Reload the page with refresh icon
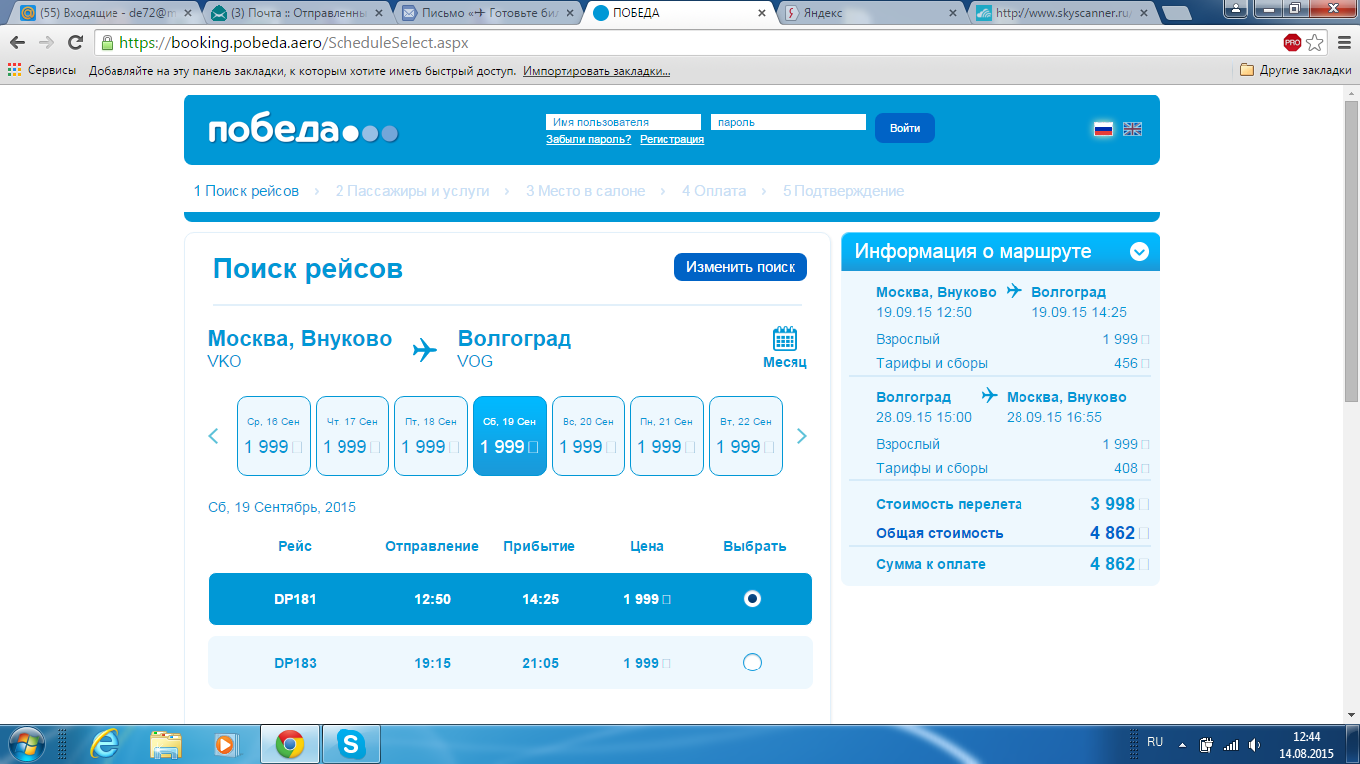 [x=75, y=43]
